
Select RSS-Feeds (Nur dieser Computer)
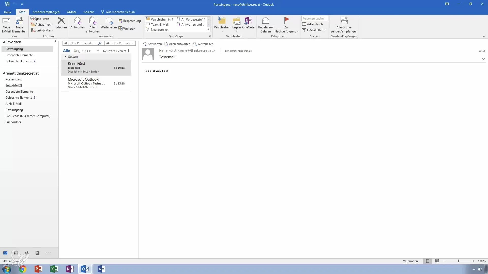coord(28,116)
